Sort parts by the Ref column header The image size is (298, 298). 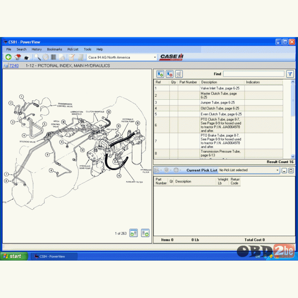[x=162, y=82]
